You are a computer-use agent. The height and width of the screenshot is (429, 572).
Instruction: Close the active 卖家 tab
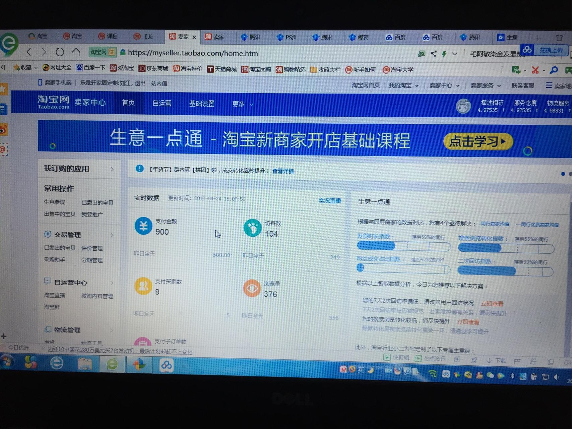click(194, 37)
